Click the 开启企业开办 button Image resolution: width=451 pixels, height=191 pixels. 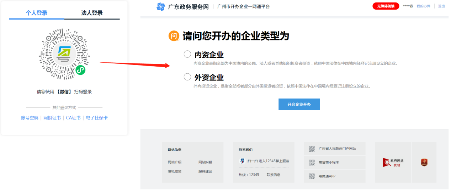pyautogui.click(x=299, y=104)
